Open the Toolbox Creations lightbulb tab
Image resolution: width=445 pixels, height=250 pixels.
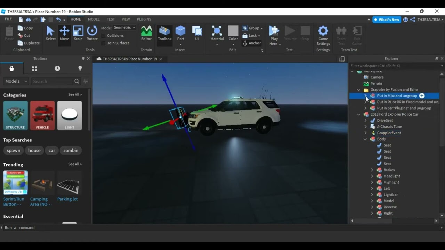click(x=80, y=68)
